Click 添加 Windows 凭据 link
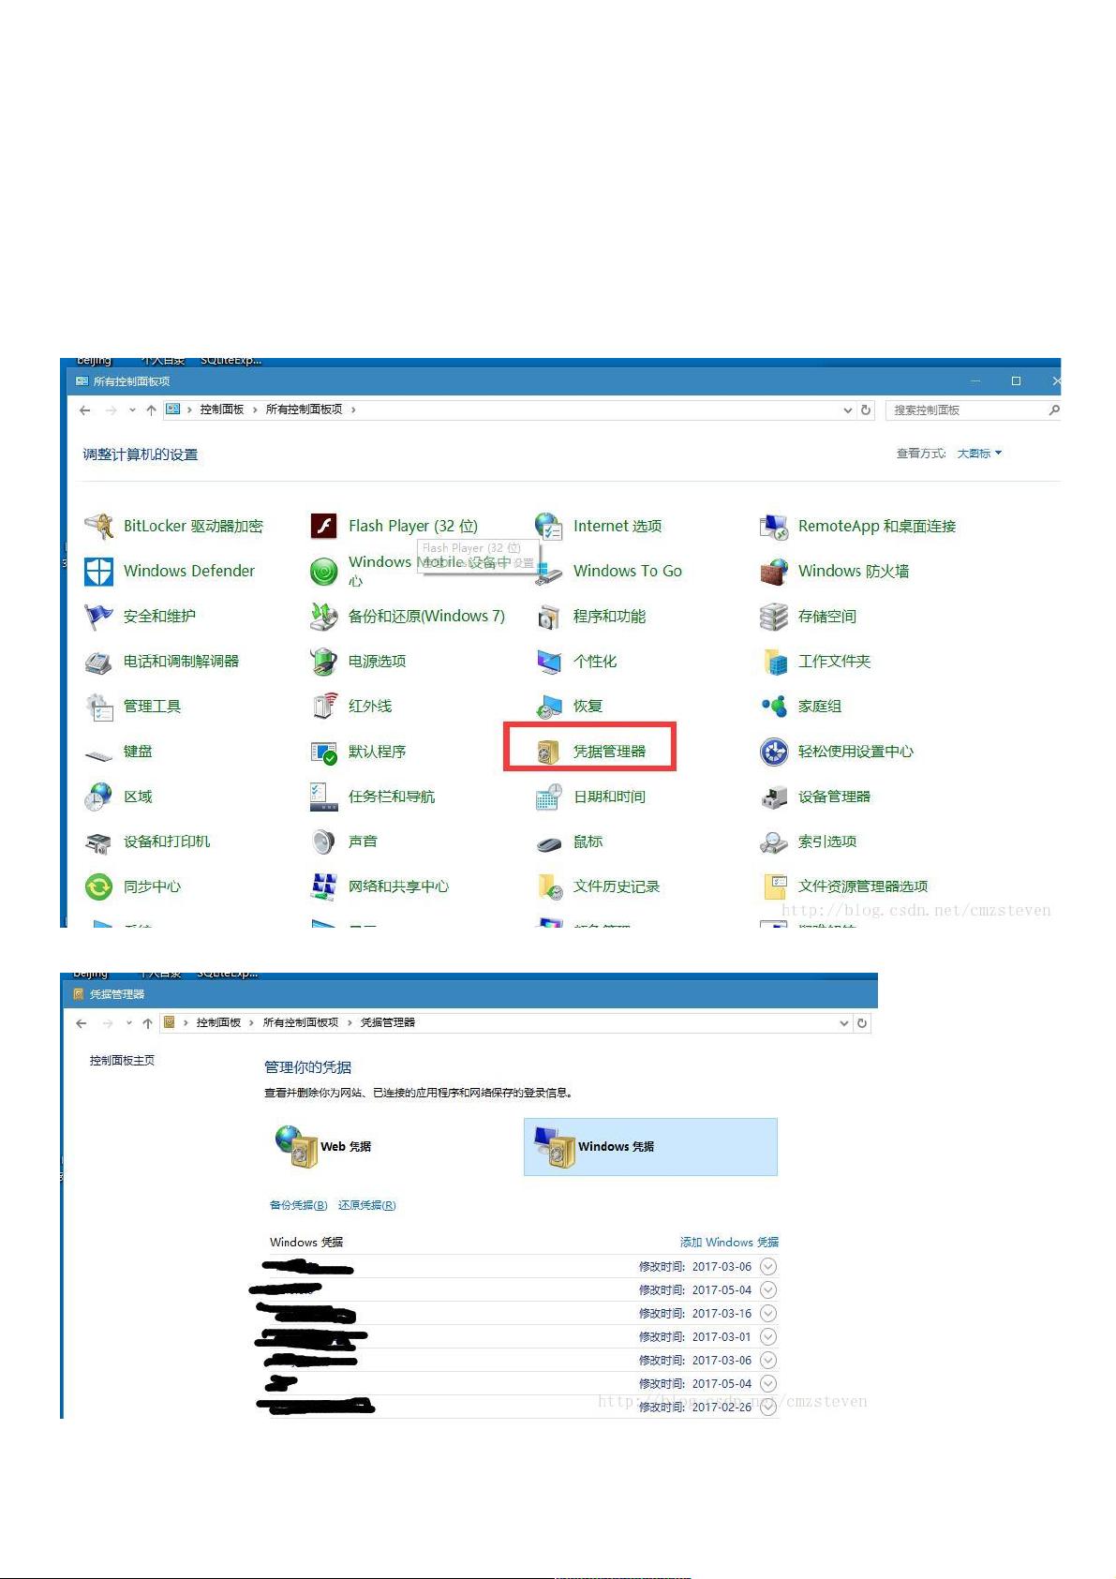1116x1579 pixels. pyautogui.click(x=729, y=1243)
